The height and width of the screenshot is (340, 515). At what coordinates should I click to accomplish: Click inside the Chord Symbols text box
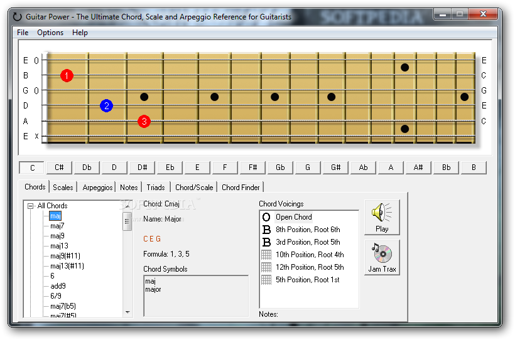[196, 296]
